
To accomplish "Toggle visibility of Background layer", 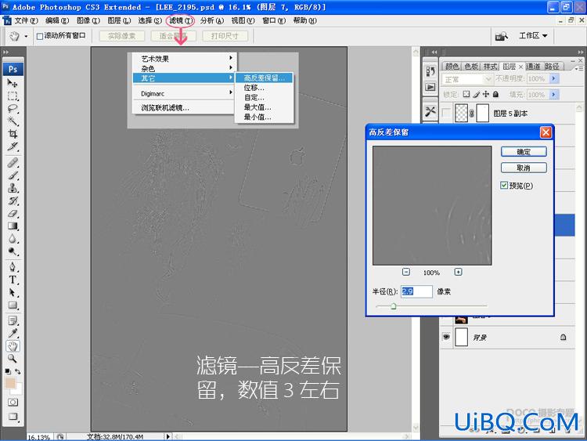I will 446,337.
